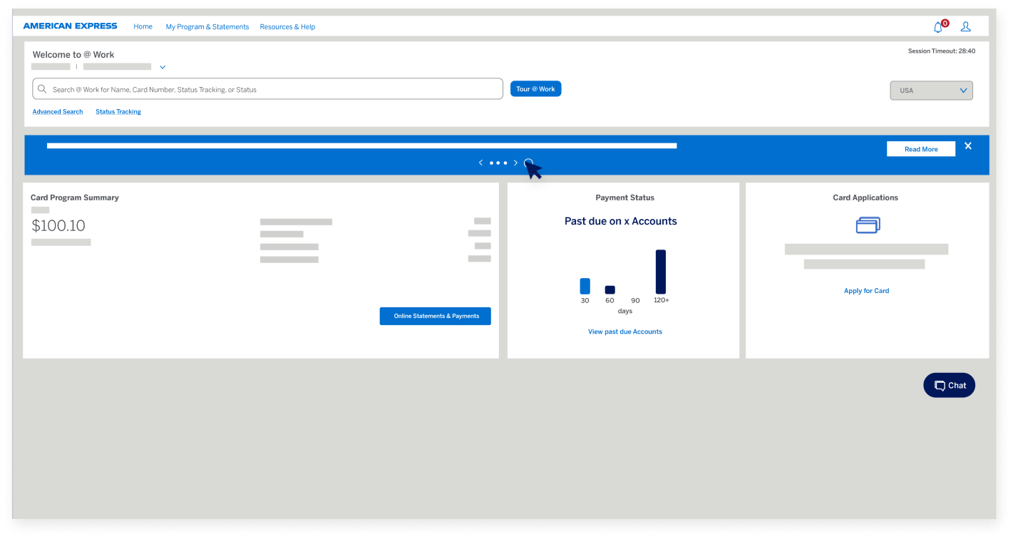This screenshot has height=539, width=1013.
Task: Click the American Express logo
Action: tap(70, 26)
